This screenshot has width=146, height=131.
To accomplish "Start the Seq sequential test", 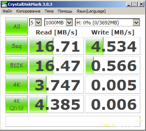I will (17, 46).
